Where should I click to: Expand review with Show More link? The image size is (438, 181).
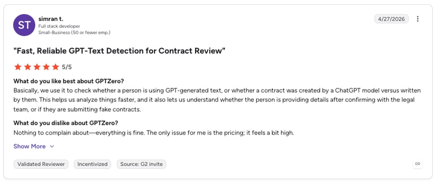tap(29, 146)
